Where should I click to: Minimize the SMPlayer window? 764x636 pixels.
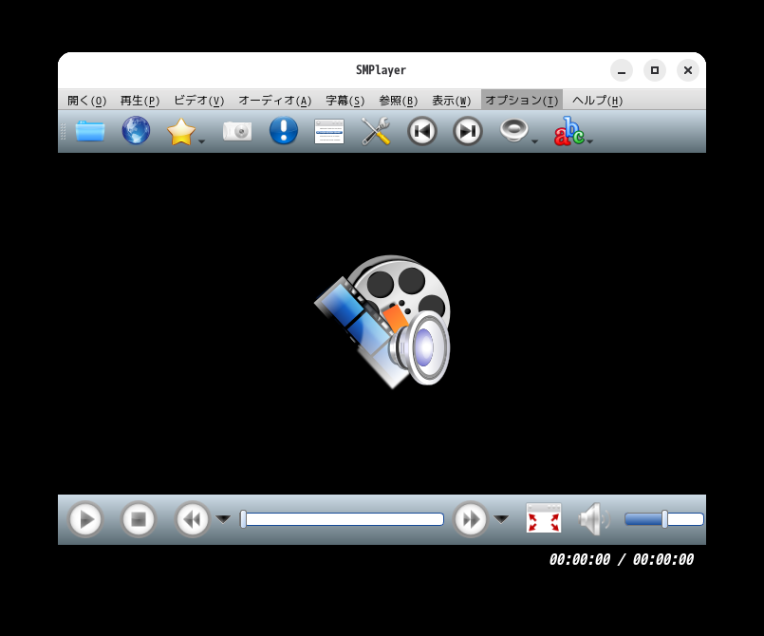[x=622, y=70]
